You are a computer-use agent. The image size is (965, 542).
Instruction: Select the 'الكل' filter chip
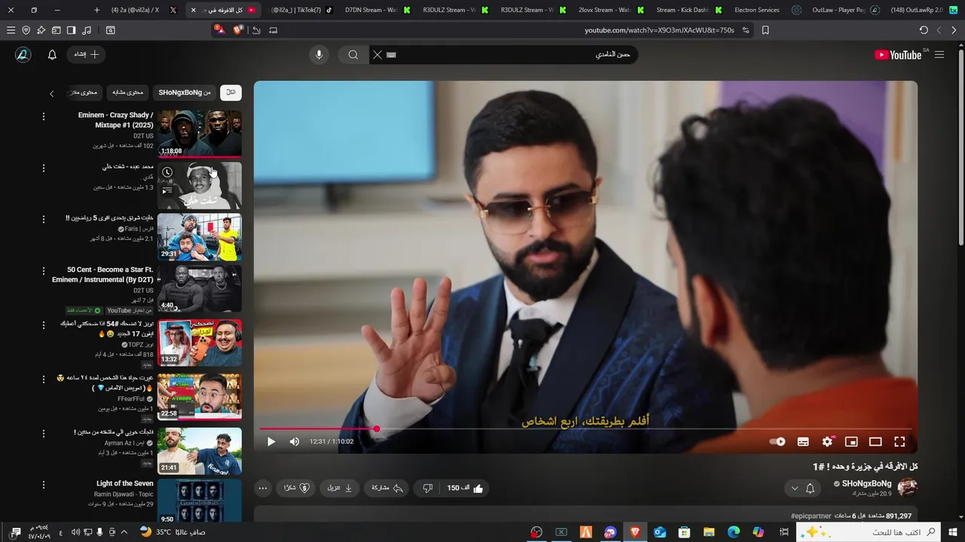[231, 93]
